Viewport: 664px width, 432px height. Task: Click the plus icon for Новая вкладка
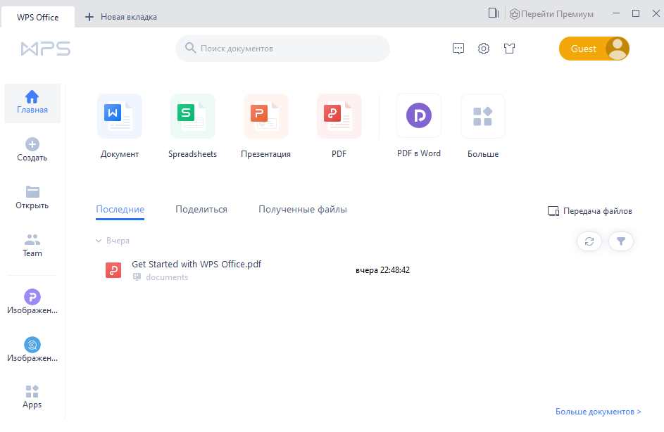tap(89, 17)
